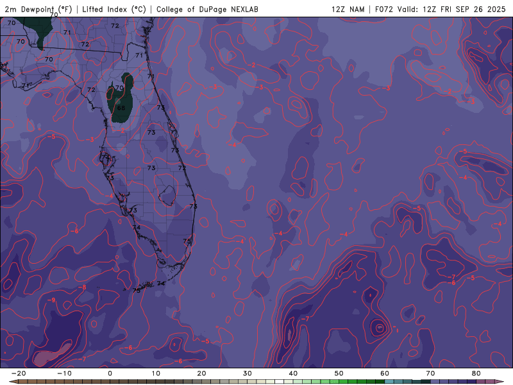Select the "College of DuPage NEXLAB" text

[207, 10]
